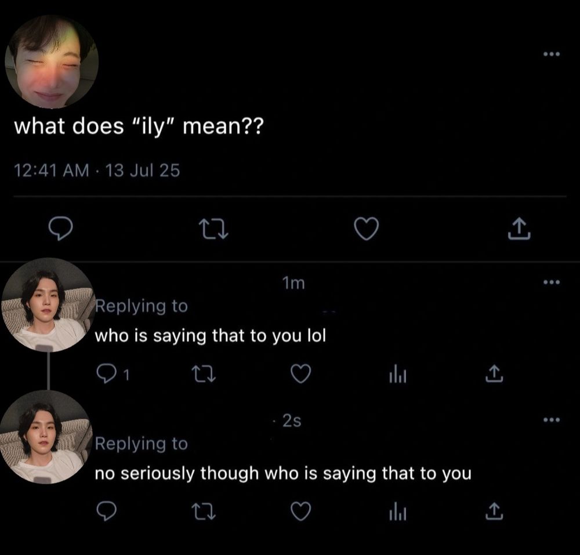Click the retweet icon on the second reply
The image size is (580, 555).
pos(204,512)
